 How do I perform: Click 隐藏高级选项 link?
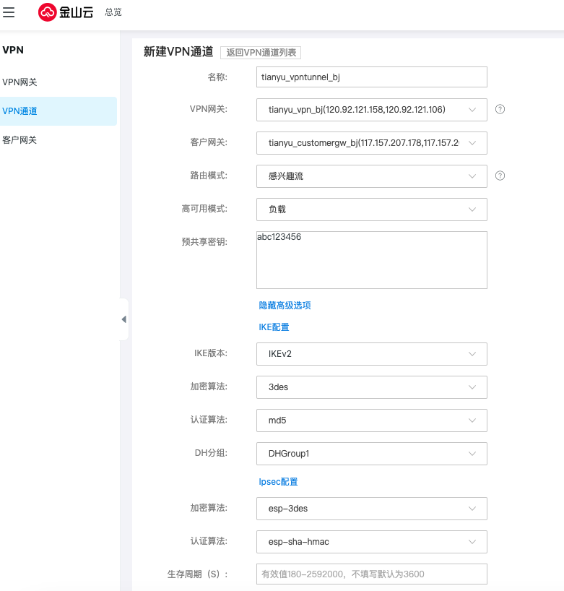(285, 306)
